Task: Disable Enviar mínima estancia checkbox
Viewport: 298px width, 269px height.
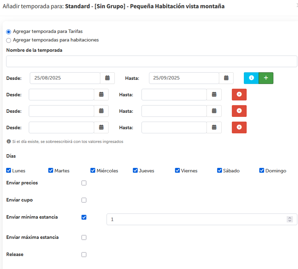Action: [x=84, y=217]
